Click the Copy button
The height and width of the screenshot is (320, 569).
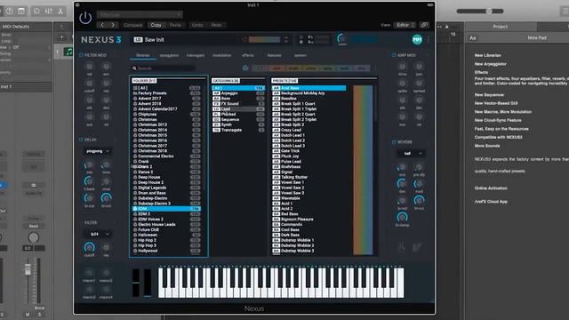[156, 25]
